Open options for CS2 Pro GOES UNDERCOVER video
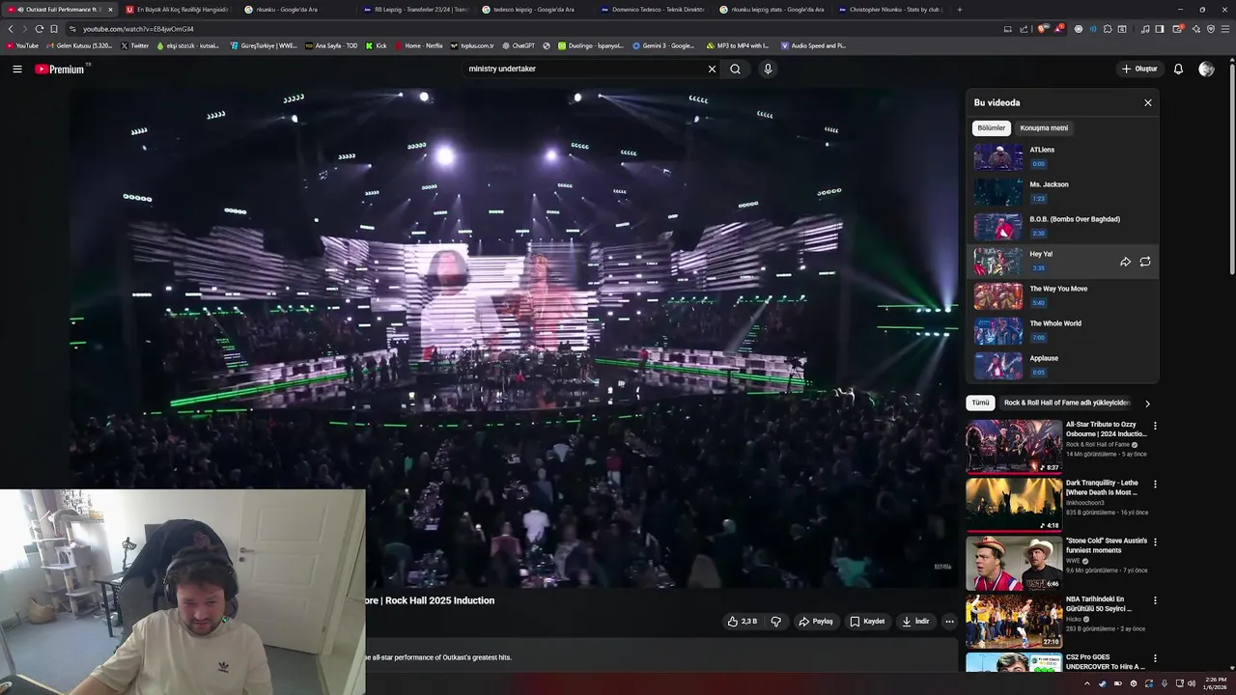 pos(1155,658)
